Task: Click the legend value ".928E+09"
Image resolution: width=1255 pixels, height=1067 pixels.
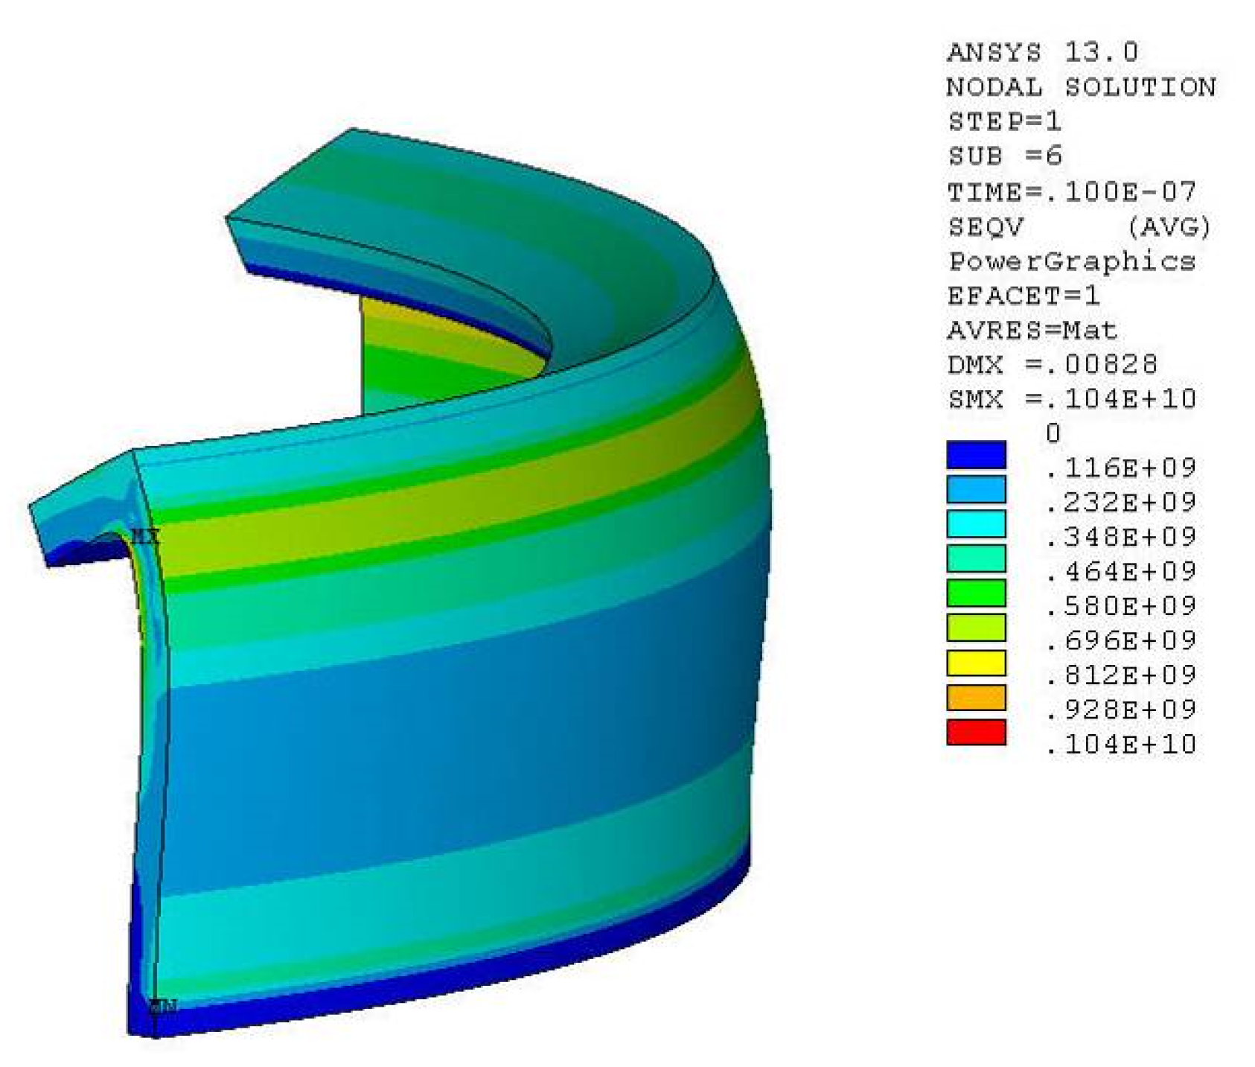Action: (1120, 710)
